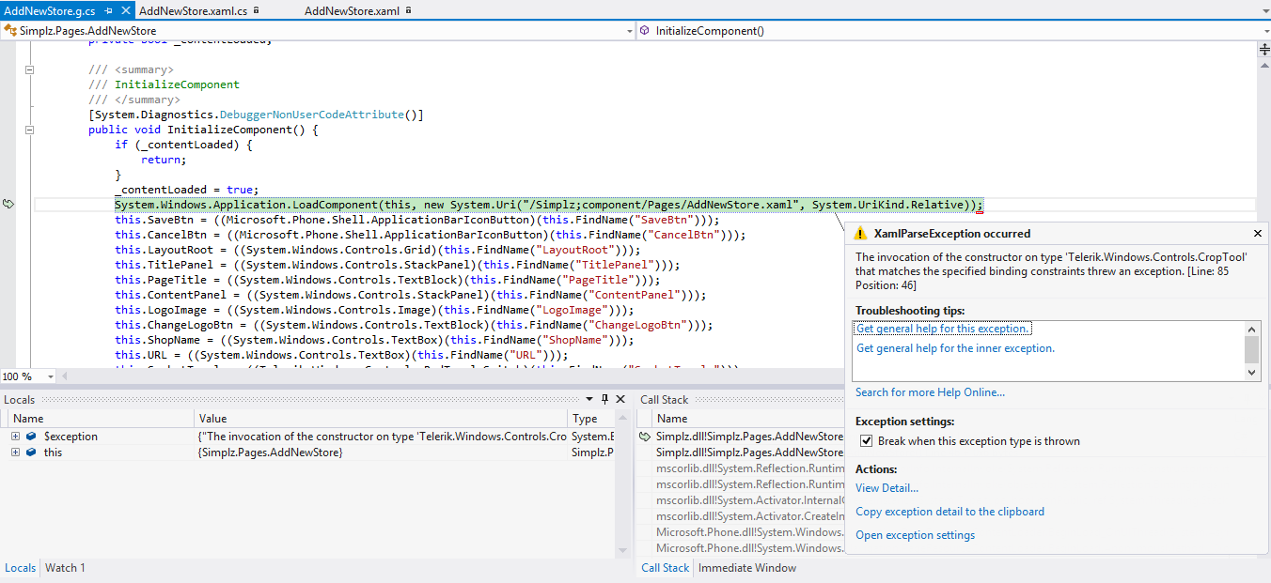Switch to the Watch 1 tab
This screenshot has height=583, width=1271.
coord(65,568)
